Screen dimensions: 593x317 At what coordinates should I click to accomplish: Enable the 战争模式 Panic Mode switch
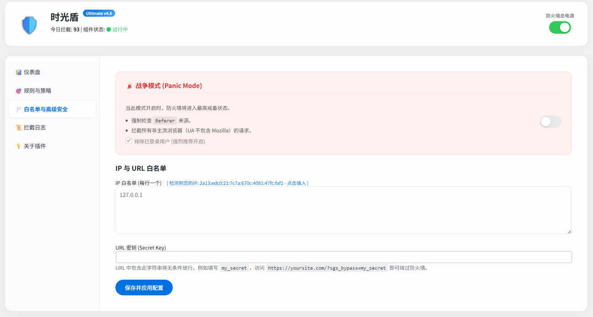551,122
